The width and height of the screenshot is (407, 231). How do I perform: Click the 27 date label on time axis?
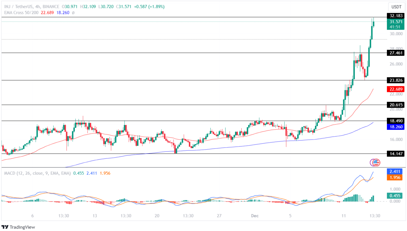tap(219, 216)
